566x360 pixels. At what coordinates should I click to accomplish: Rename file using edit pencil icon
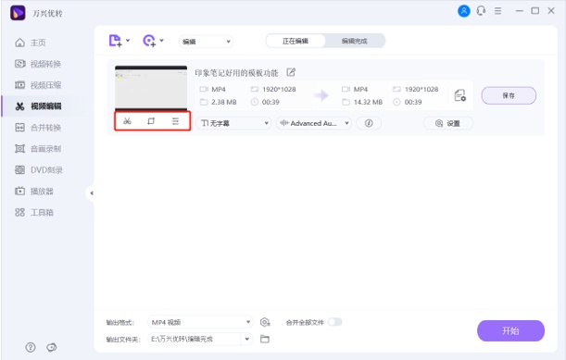291,72
